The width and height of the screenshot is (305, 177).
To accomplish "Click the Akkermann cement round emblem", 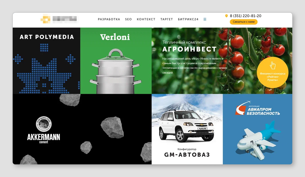I will pyautogui.click(x=44, y=124).
